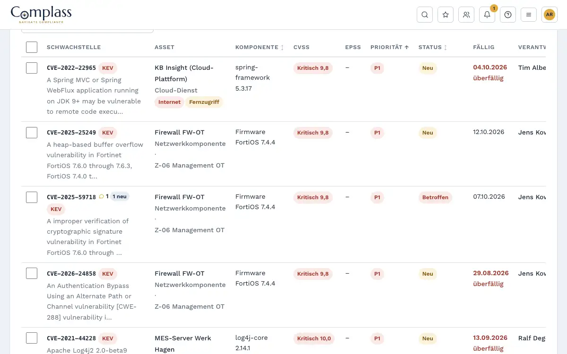Click the Fällig column header
The width and height of the screenshot is (567, 354).
484,47
